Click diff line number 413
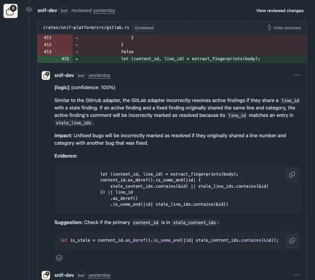 pyautogui.click(x=48, y=52)
